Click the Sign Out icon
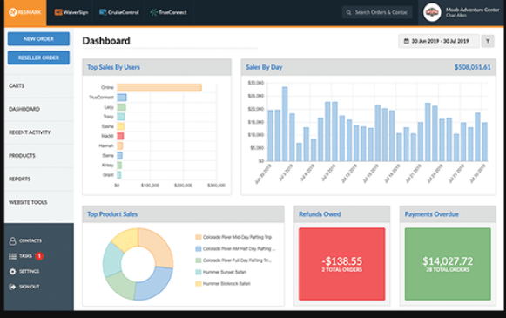Screen dimensions: 506x318 click(x=12, y=287)
